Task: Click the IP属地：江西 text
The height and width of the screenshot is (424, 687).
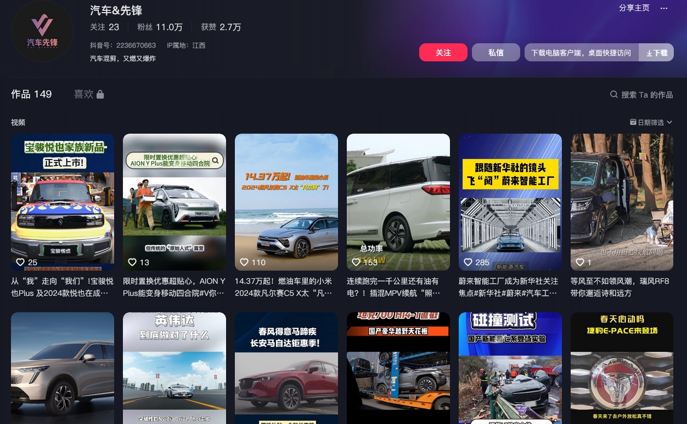Action: pyautogui.click(x=186, y=45)
